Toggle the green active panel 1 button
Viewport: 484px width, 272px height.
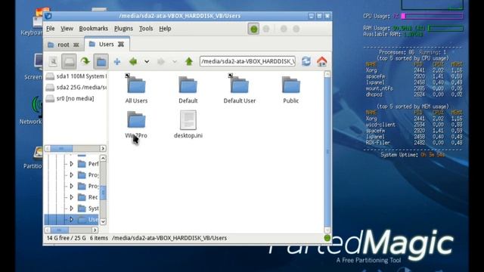[253, 29]
